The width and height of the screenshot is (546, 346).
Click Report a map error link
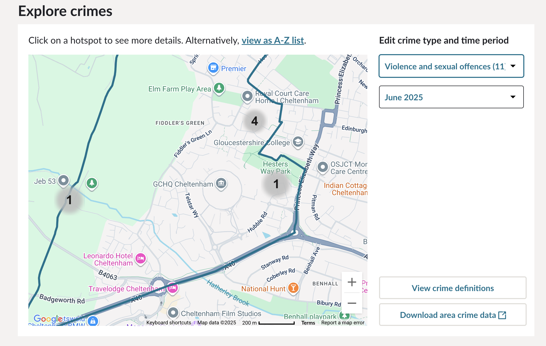tap(343, 323)
